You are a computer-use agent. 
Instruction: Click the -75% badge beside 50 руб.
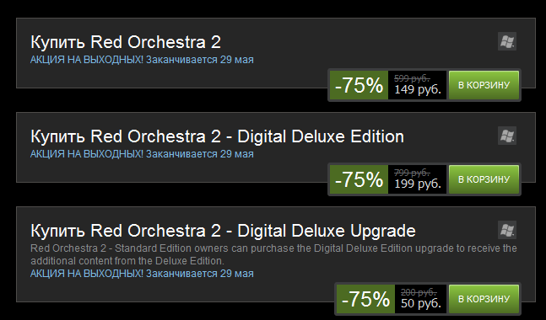(365, 299)
